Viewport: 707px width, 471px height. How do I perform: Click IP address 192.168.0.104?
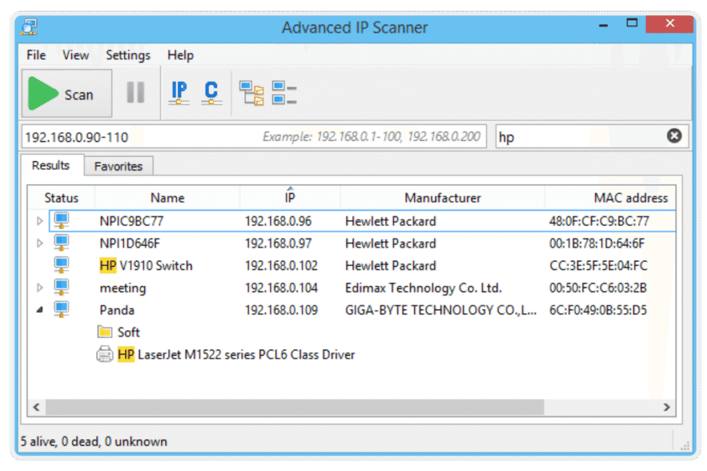282,288
